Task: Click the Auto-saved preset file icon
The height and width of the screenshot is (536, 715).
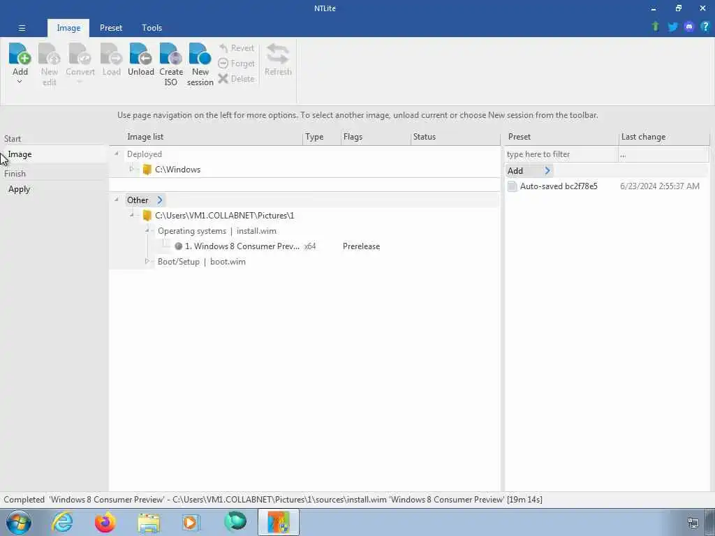Action: point(513,186)
